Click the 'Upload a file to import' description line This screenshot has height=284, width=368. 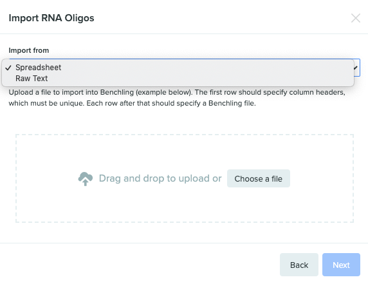point(177,92)
